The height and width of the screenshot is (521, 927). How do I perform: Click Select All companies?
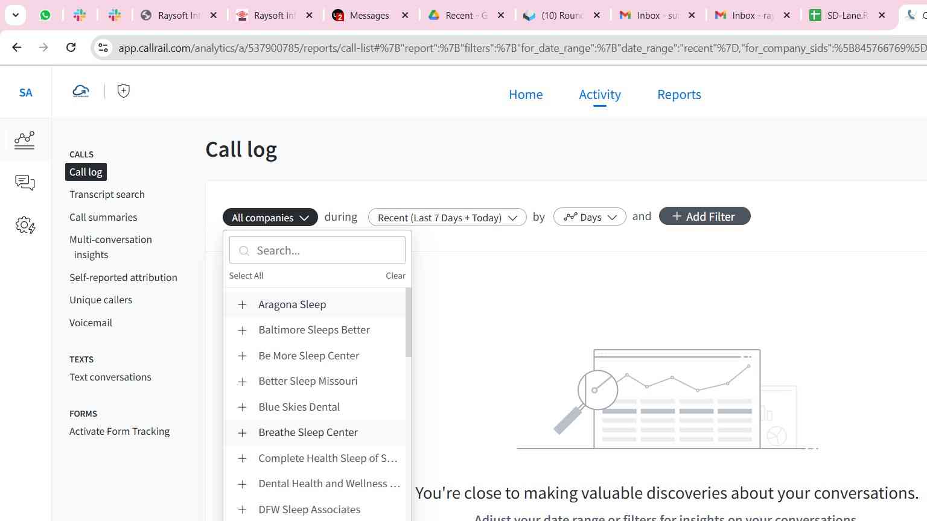[x=246, y=276]
